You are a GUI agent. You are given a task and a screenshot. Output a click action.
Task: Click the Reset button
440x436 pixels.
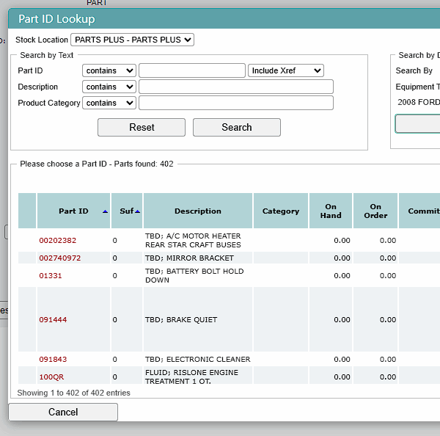click(142, 127)
